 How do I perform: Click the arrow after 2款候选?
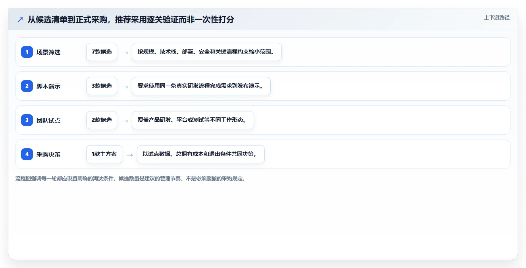pos(125,121)
